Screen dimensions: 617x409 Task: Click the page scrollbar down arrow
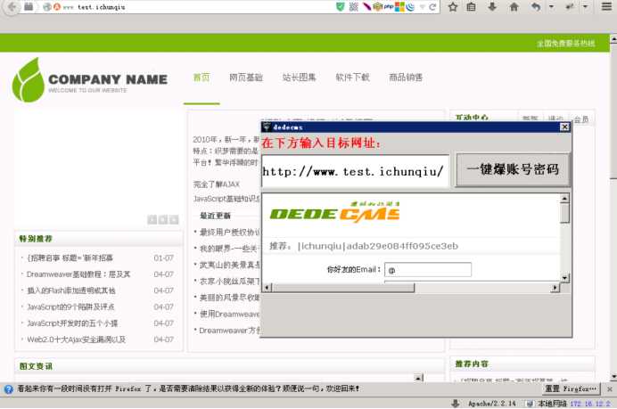[x=613, y=377]
